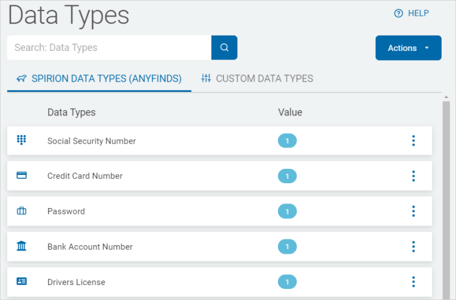The width and height of the screenshot is (456, 300).
Task: Click the Credit Card Number card icon
Action: tap(22, 175)
